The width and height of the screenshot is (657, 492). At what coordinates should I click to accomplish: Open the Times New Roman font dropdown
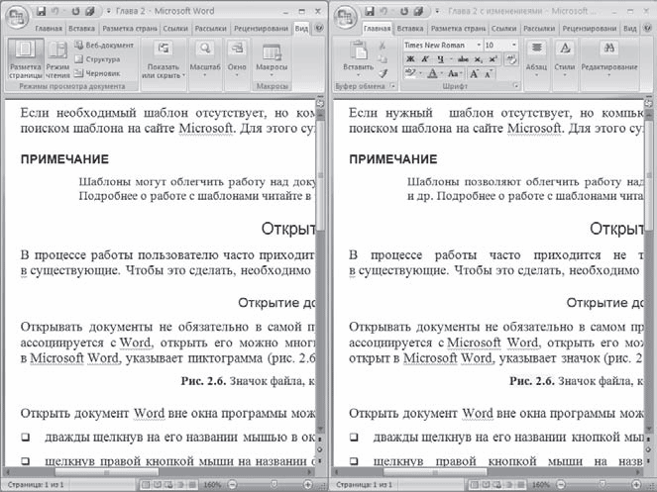pyautogui.click(x=441, y=46)
